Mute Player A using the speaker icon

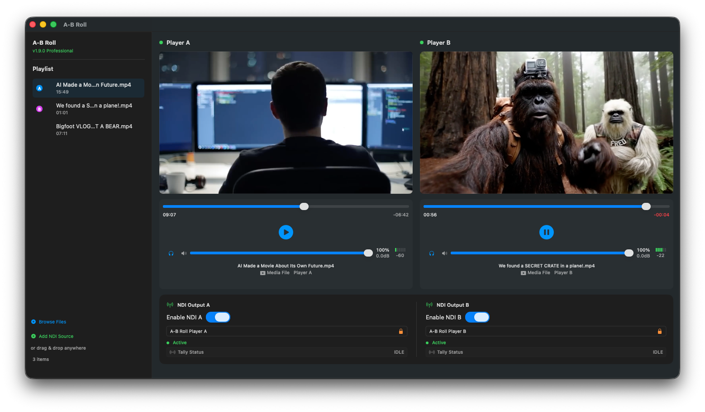click(x=184, y=253)
